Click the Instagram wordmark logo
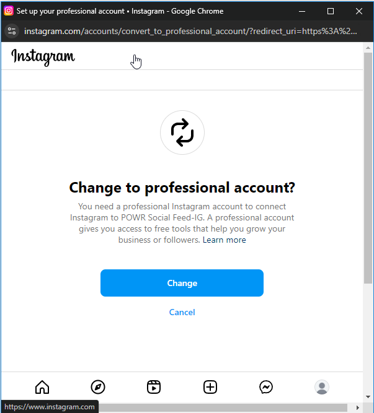Screen dimensions: 374x413 point(43,57)
